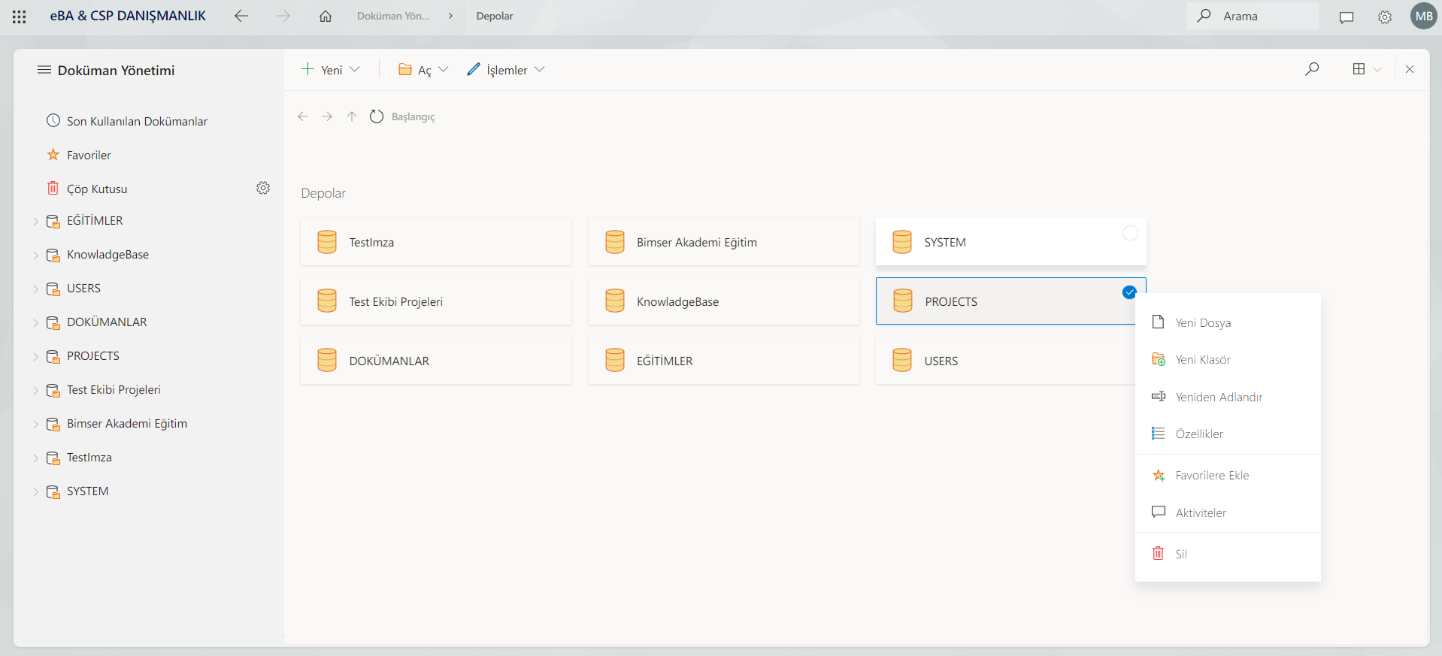1442x656 pixels.
Task: Open MB user profile avatar
Action: pyautogui.click(x=1424, y=16)
